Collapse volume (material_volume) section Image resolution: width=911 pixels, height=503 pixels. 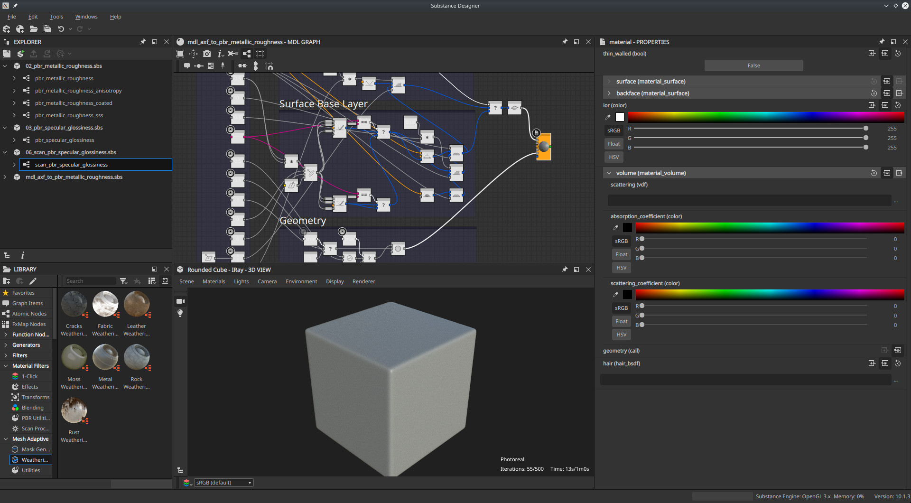[x=609, y=173]
